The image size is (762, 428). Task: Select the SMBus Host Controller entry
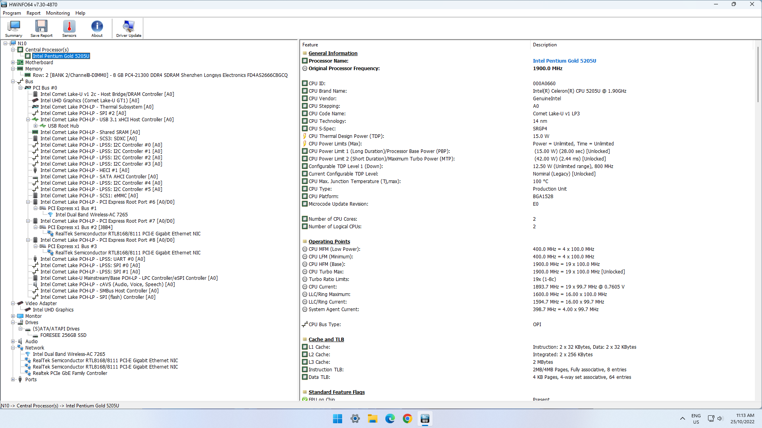pyautogui.click(x=100, y=291)
